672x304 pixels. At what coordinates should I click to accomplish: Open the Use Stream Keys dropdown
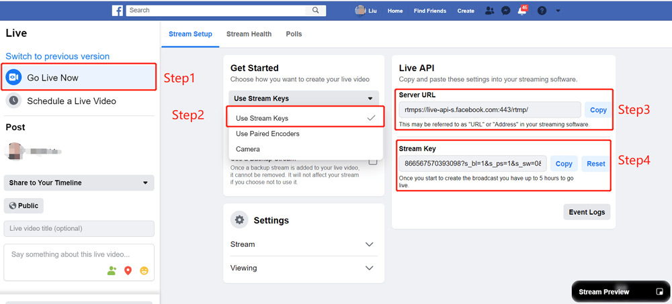coord(304,98)
